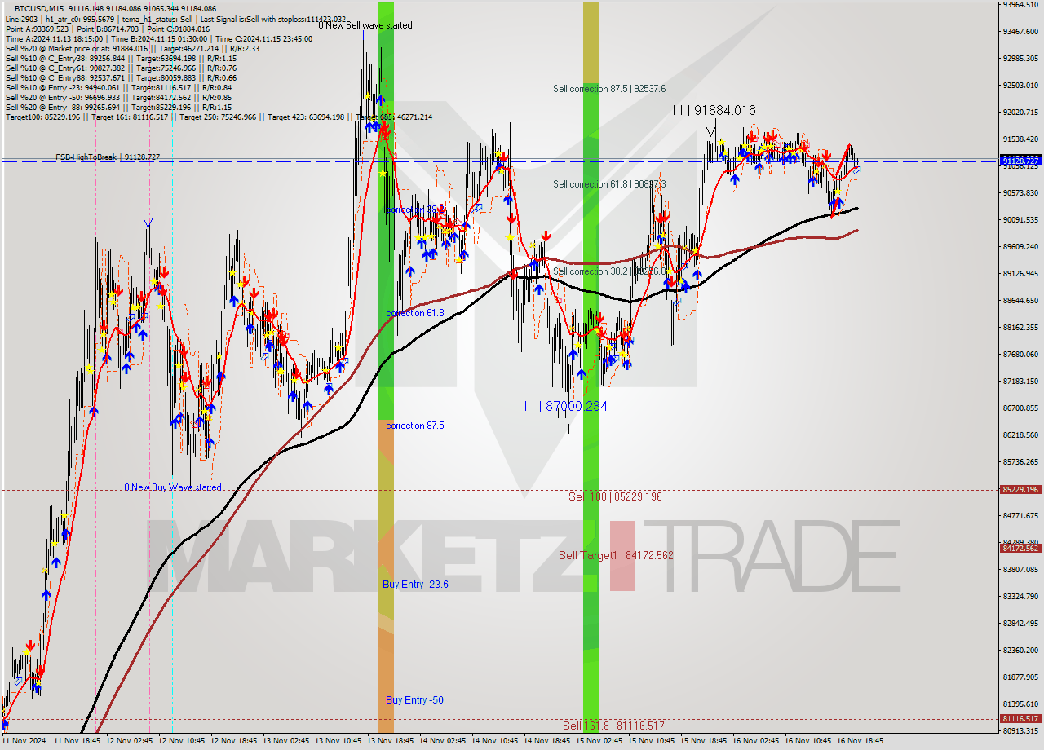Click the 'Sell %20 @ Entry -50' line
Viewport: 1044px width, 750px height.
click(x=118, y=97)
